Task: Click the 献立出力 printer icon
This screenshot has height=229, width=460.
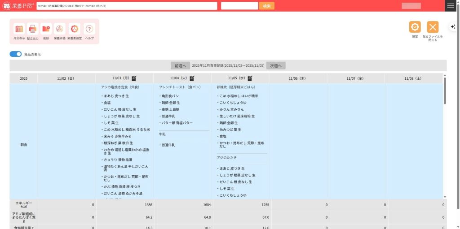Action: point(33,29)
